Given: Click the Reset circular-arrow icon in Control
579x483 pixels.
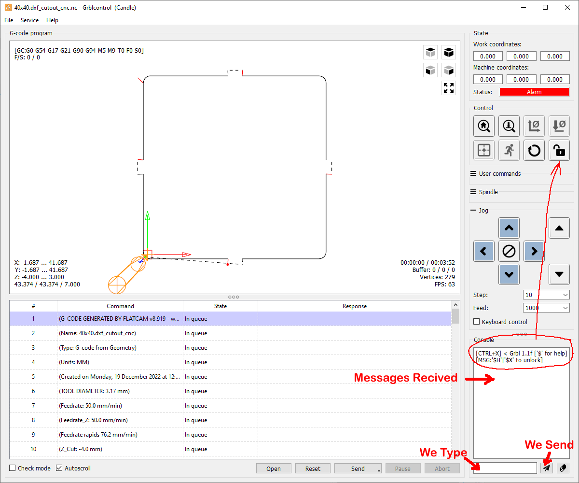Looking at the screenshot, I should point(534,150).
